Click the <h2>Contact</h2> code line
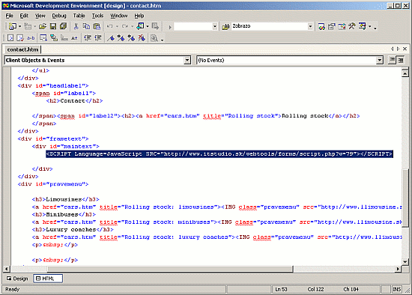 tap(74, 101)
